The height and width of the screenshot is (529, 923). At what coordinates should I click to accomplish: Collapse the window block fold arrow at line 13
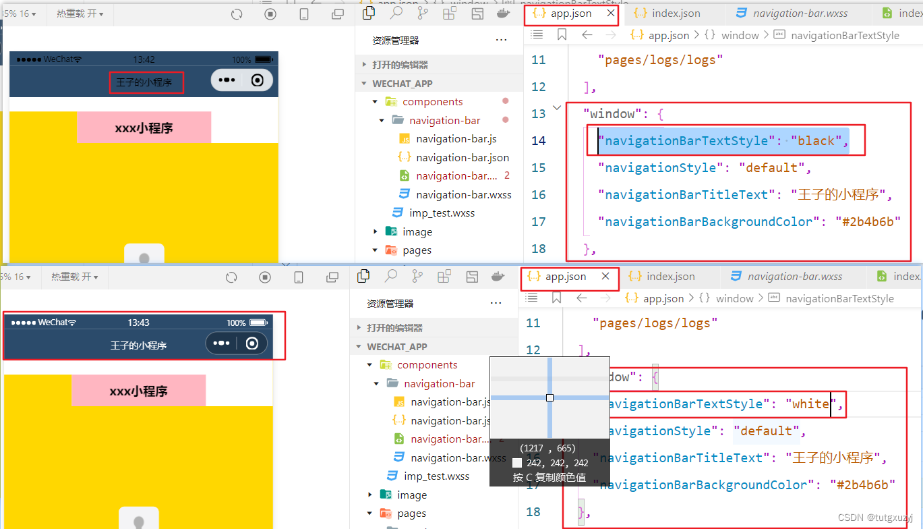557,107
